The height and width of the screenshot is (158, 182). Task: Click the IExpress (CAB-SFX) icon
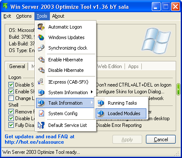(41, 82)
